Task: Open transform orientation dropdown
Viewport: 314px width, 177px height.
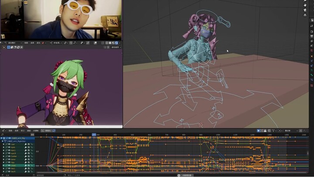Action: pyautogui.click(x=56, y=43)
